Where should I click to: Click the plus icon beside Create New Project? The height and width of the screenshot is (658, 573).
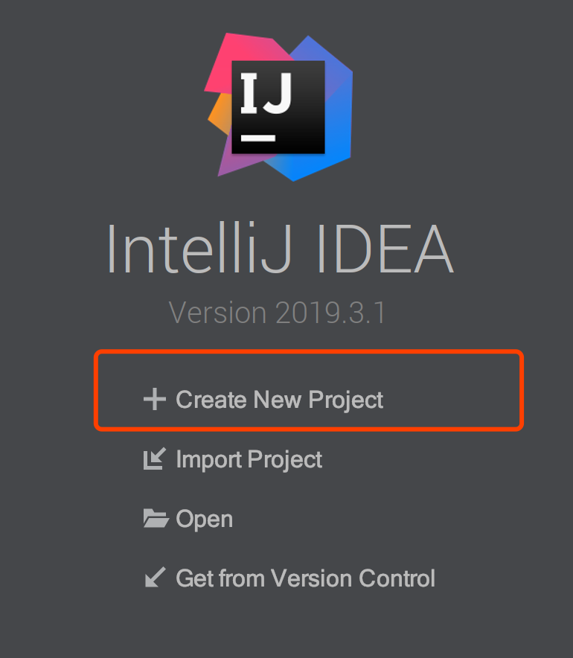[154, 399]
